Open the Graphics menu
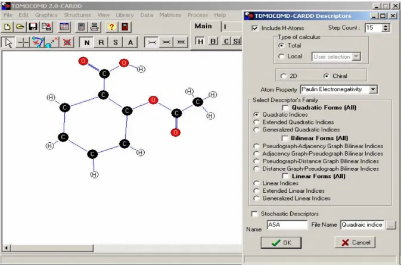This screenshot has width=401, height=266. tap(46, 15)
